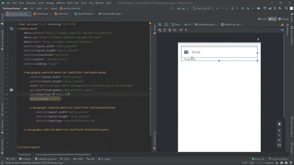Click the Guidelines vertical arrows icon
This screenshot has height=165, width=294.
pos(186,30)
